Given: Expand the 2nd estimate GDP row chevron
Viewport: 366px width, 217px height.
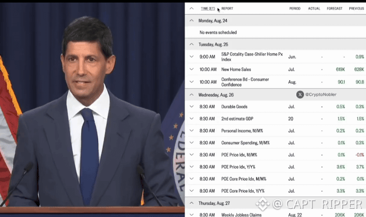Looking at the screenshot, I should click(x=192, y=118).
